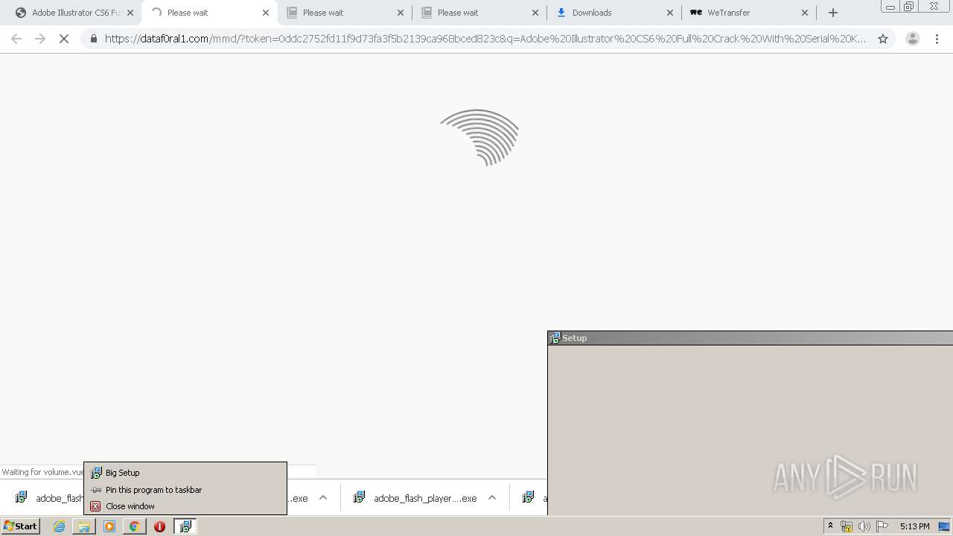This screenshot has height=536, width=953.
Task: Open the volume speaker tray icon
Action: (864, 526)
